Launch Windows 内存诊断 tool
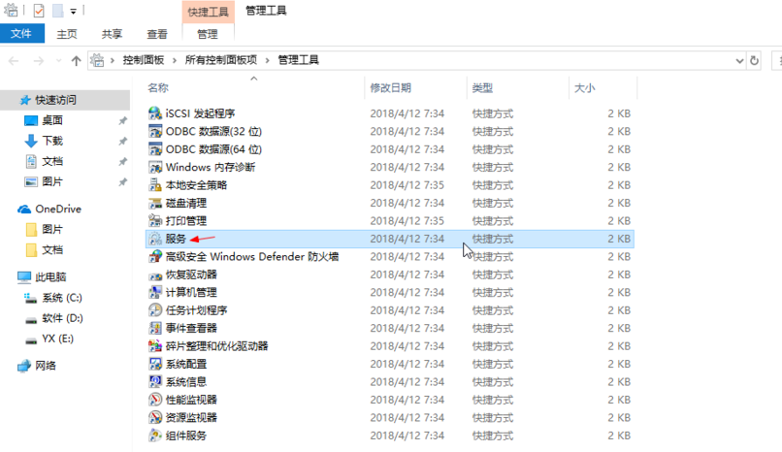The height and width of the screenshot is (452, 782). [210, 167]
